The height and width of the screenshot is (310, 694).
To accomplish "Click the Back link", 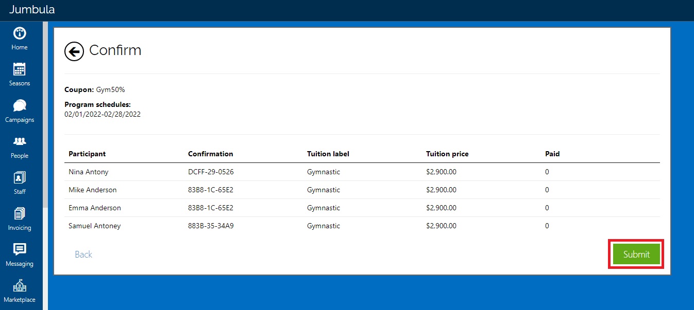I will [x=83, y=254].
